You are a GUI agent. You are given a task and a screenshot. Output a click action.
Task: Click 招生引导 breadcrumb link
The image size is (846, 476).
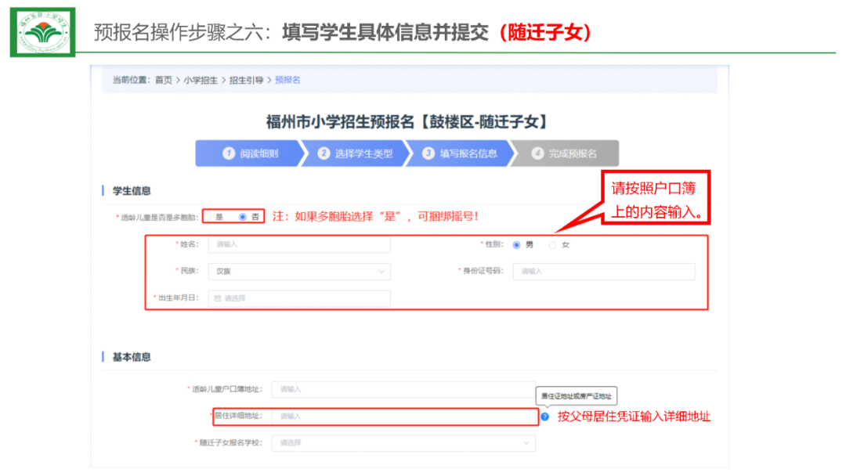point(246,80)
